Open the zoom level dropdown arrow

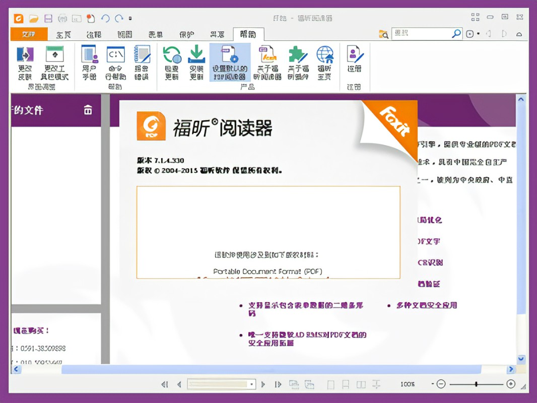point(433,384)
